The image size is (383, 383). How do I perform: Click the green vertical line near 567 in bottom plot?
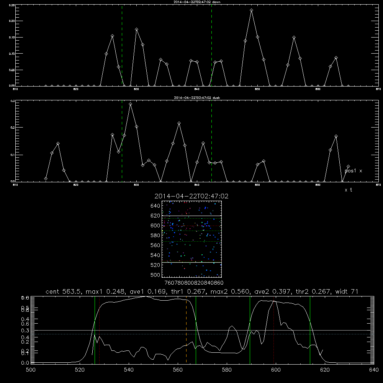tap(196, 330)
